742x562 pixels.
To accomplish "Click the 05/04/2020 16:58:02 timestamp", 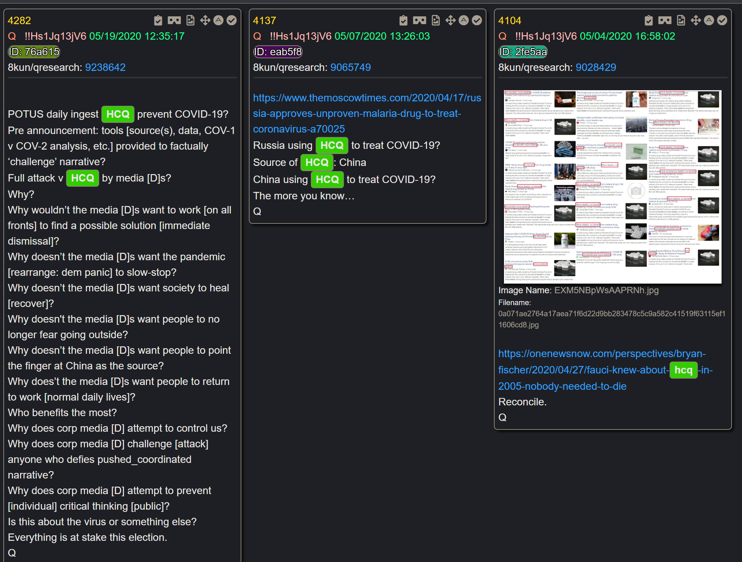I will pyautogui.click(x=627, y=36).
